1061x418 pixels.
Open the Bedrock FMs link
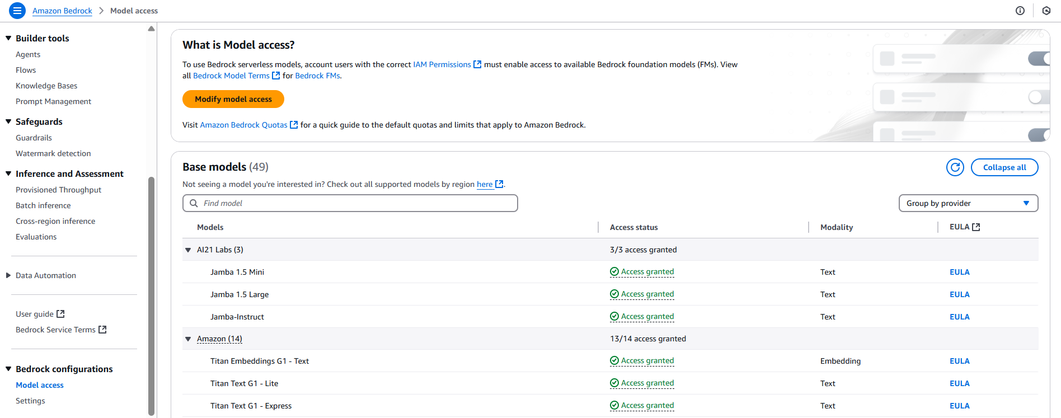(x=317, y=76)
